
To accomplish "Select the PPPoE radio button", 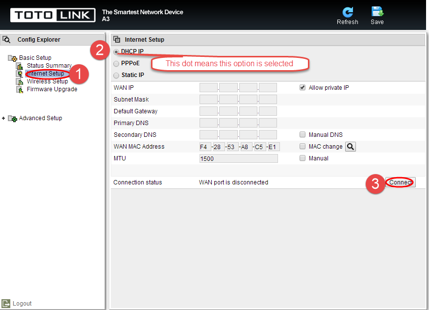I will [x=116, y=63].
